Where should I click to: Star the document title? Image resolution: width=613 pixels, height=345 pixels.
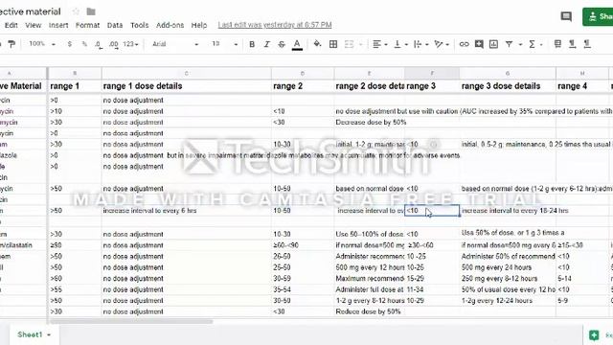[x=76, y=11]
